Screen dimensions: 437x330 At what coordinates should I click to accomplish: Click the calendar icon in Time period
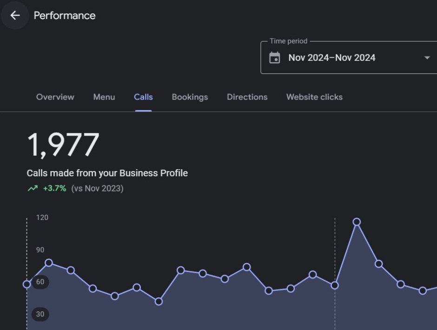[x=275, y=58]
